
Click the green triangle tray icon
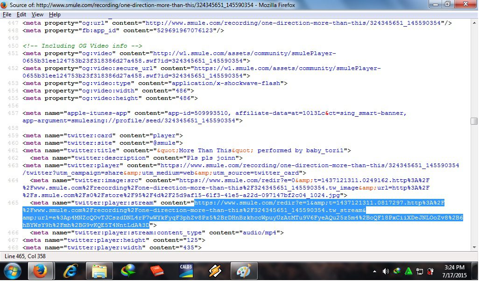(409, 271)
